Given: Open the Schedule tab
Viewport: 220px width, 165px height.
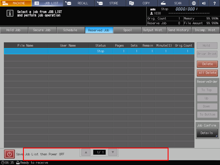Looking at the screenshot, I should coord(71,30).
